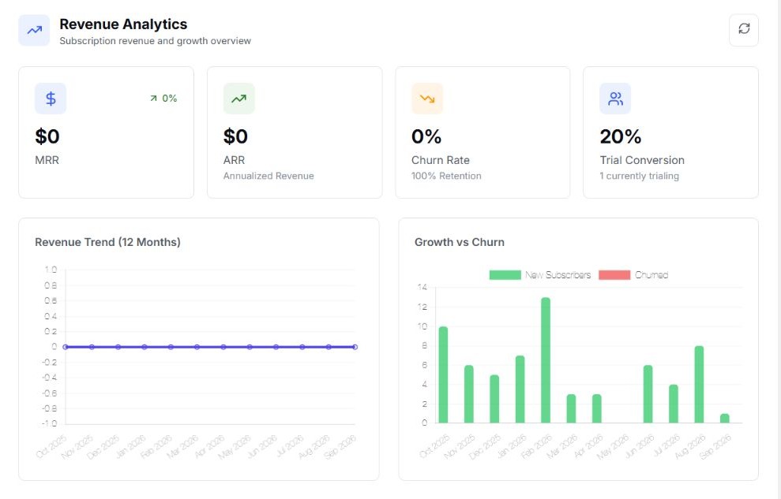781x499 pixels.
Task: Click the ARR label
Action: click(x=234, y=160)
